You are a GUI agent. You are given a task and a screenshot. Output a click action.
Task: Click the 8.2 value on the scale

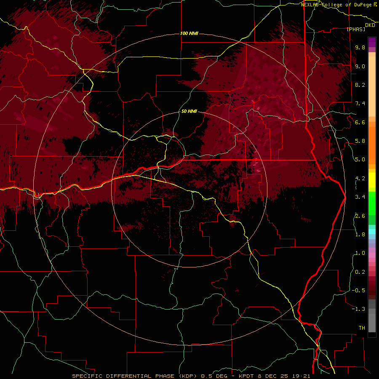(360, 85)
